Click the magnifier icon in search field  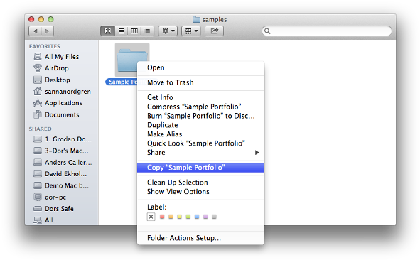tap(267, 31)
